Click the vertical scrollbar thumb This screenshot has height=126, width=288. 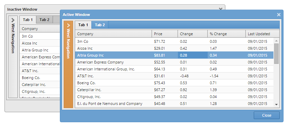point(276,54)
